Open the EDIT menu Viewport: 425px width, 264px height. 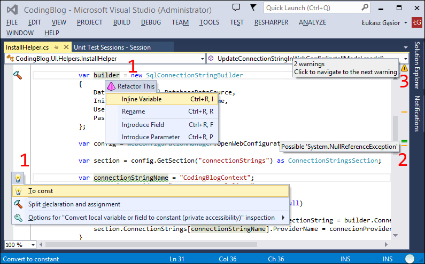click(x=35, y=22)
